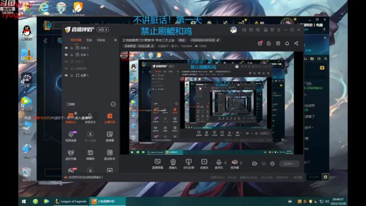366x206 pixels.
Task: Open the 多人连麦 download tool
Action: (x=90, y=136)
